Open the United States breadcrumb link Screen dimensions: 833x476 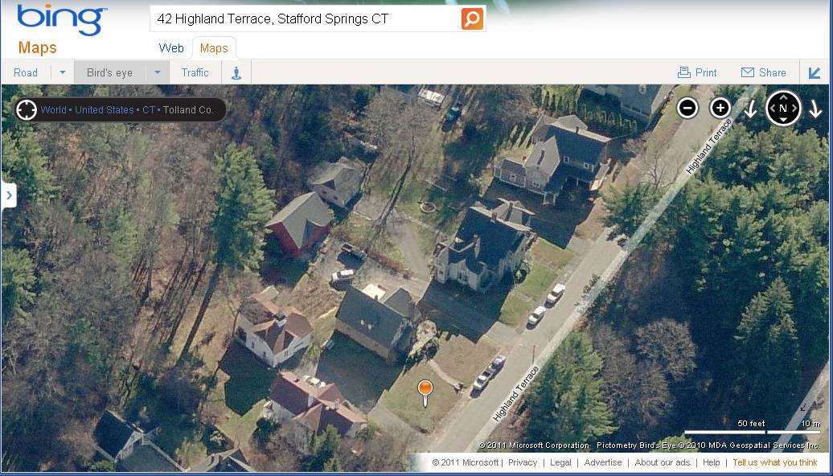105,110
